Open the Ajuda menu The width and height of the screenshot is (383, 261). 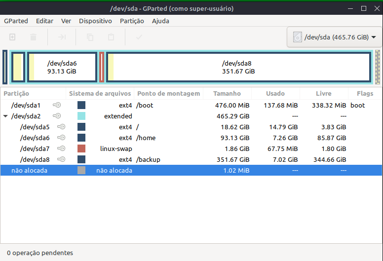tap(160, 21)
